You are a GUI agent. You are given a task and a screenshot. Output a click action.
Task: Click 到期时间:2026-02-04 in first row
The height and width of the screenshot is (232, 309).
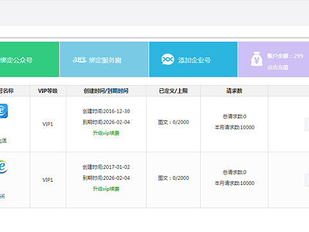tap(106, 122)
